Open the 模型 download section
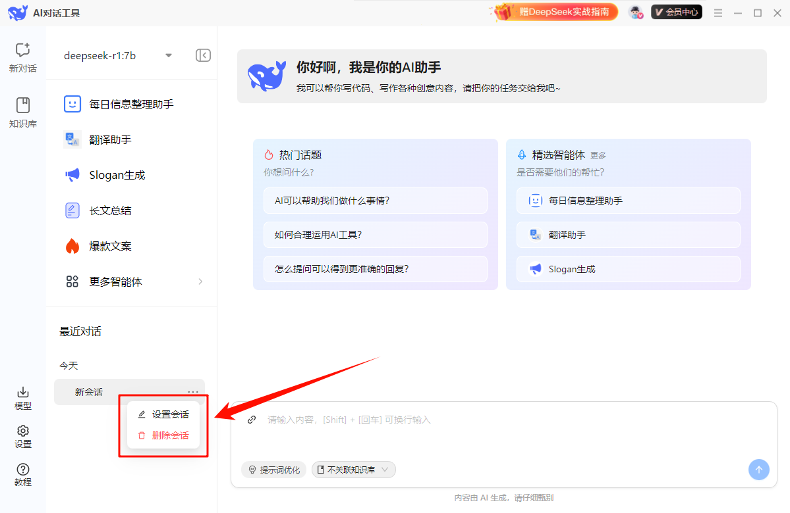Viewport: 790px width, 513px height. click(x=23, y=398)
